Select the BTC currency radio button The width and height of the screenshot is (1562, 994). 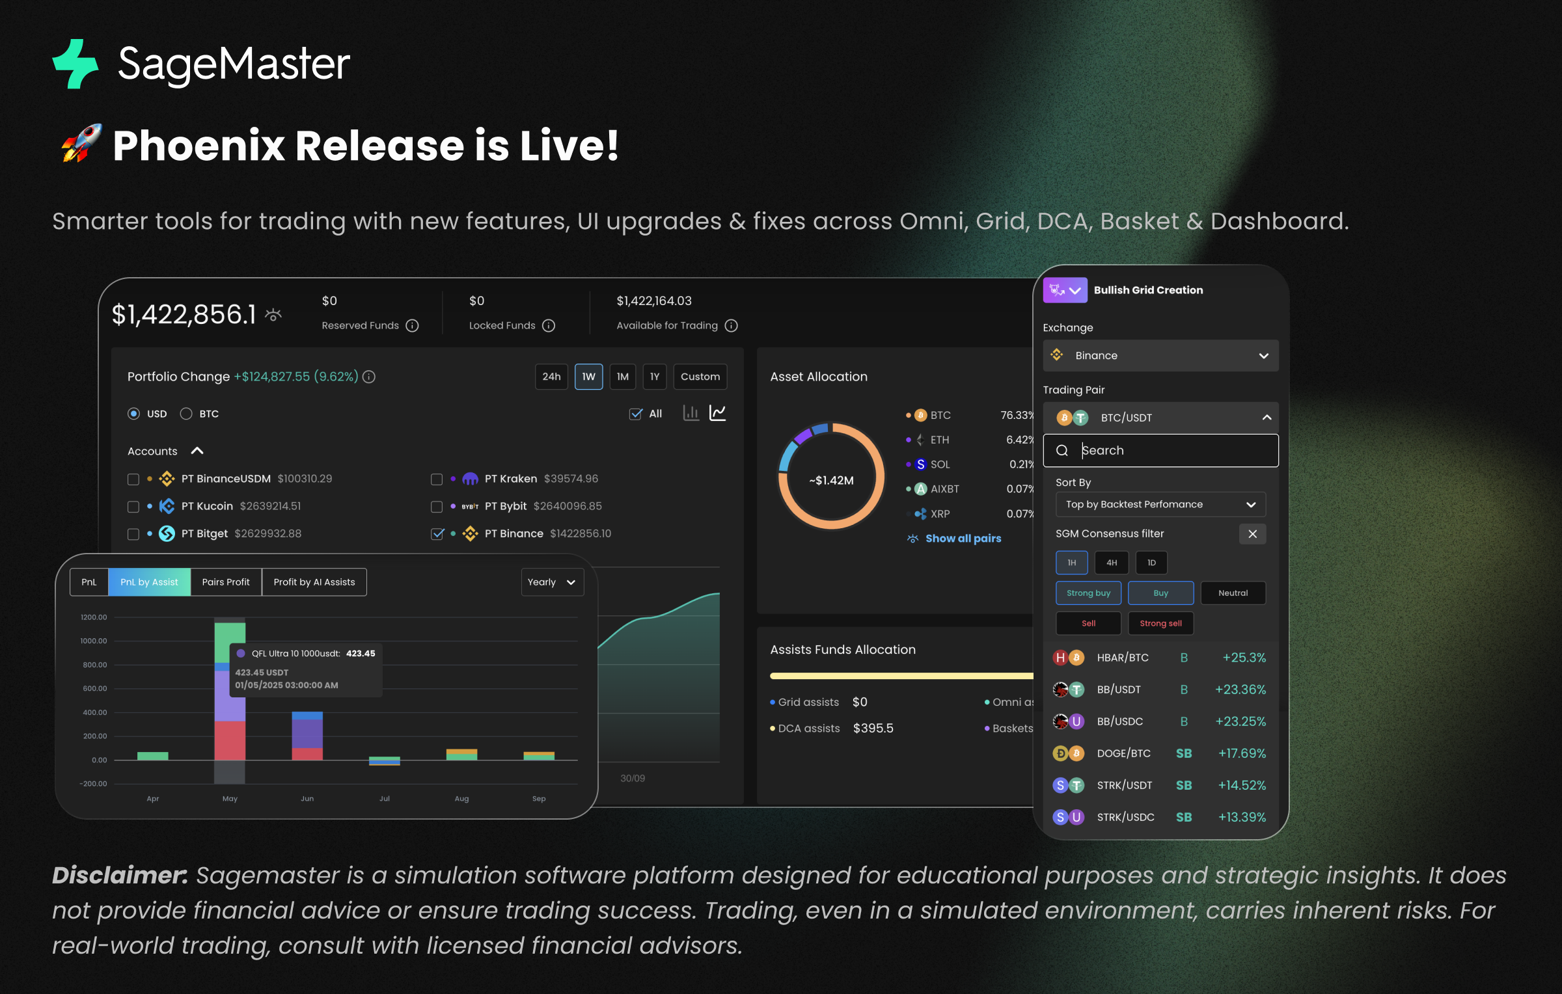coord(186,414)
